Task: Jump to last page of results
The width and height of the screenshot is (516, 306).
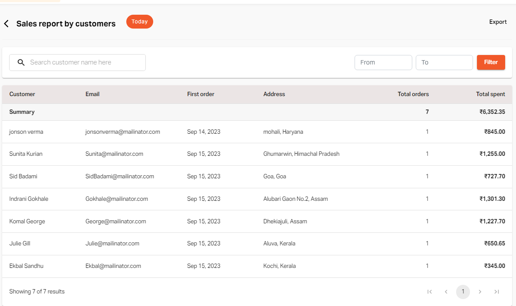Action: pos(496,292)
